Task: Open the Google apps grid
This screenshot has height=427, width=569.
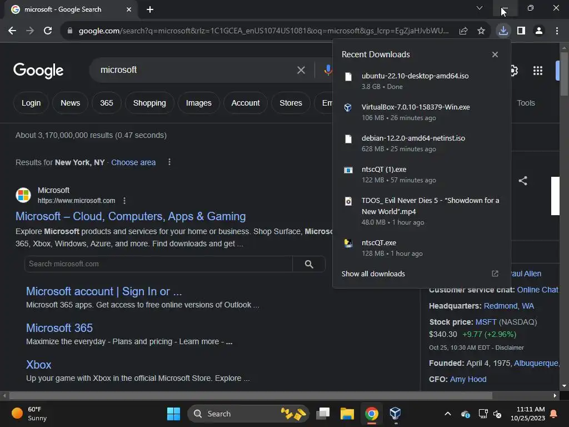Action: click(537, 71)
